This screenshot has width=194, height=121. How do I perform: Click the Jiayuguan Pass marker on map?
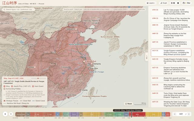tap(16, 30)
